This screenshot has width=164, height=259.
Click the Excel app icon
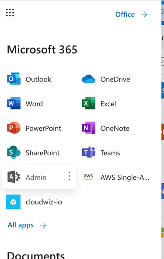click(89, 103)
